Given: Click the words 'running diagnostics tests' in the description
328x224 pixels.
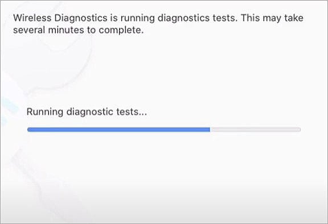Looking at the screenshot, I should pos(179,18).
